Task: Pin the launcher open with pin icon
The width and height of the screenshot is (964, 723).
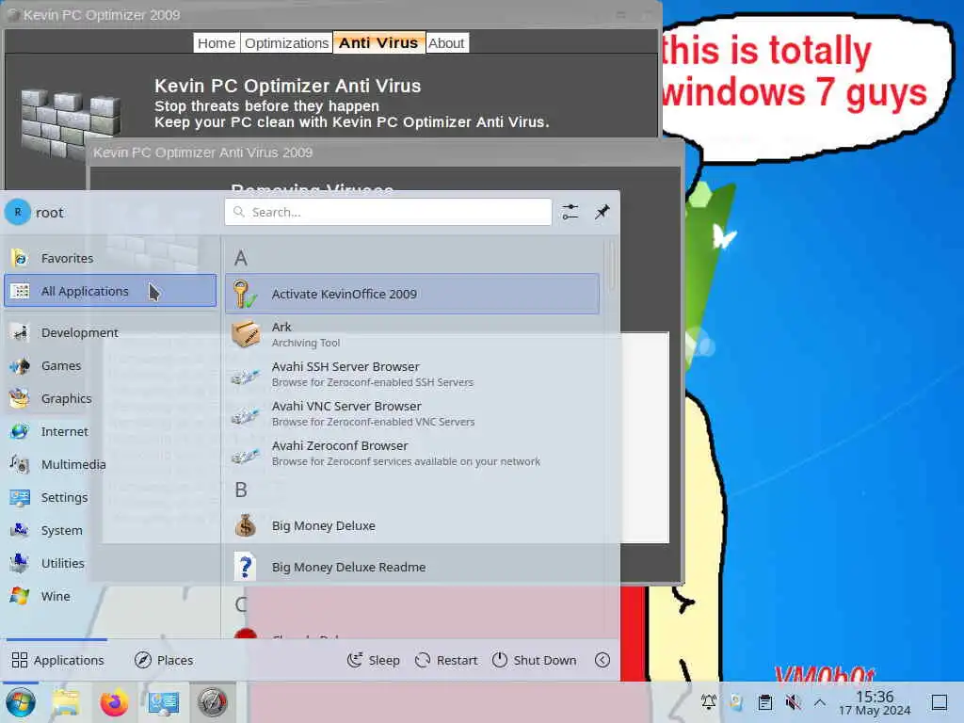Action: click(x=602, y=212)
